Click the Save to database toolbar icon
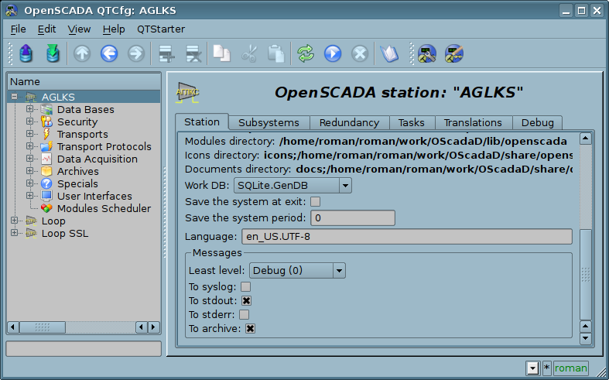 [x=53, y=53]
